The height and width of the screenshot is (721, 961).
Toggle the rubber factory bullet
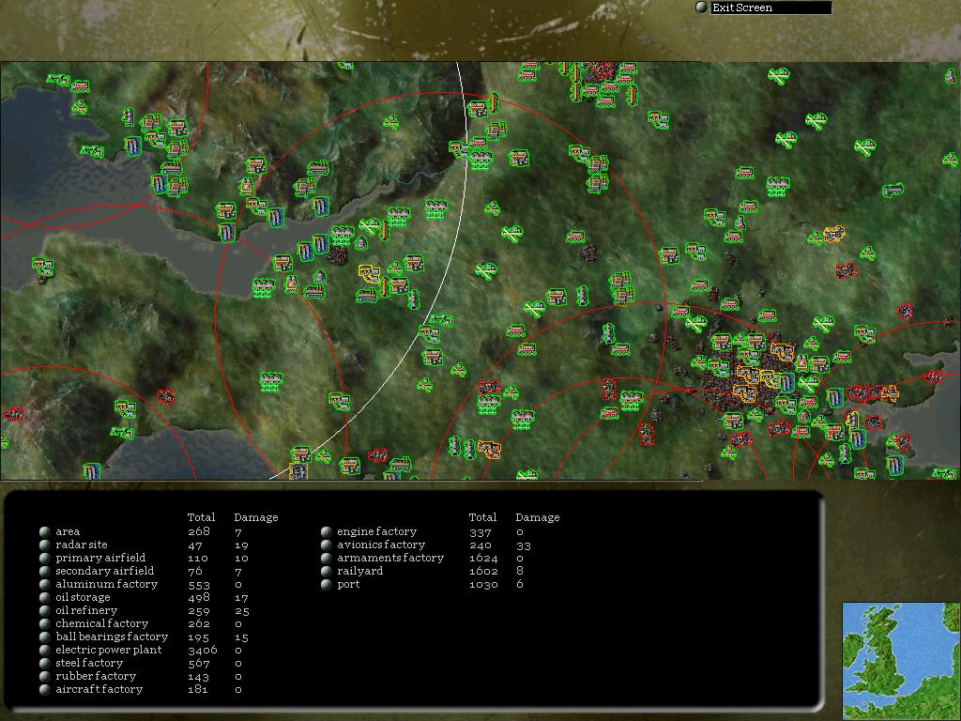tap(45, 676)
